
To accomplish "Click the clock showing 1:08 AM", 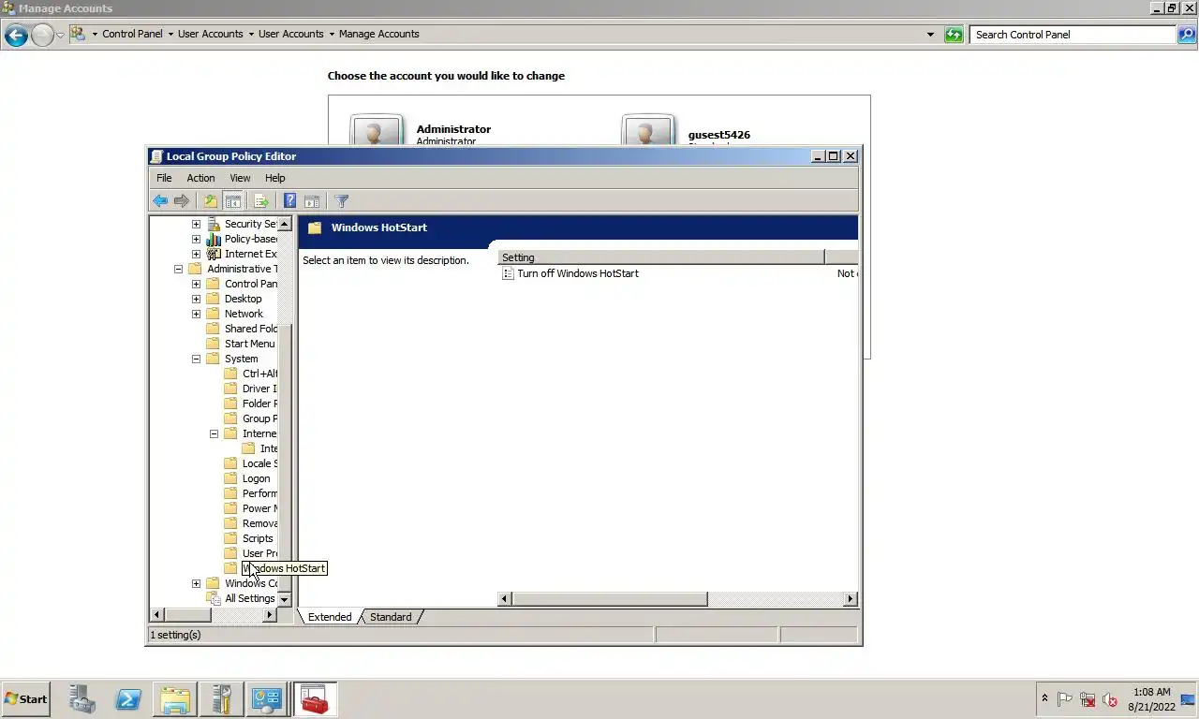I will tap(1151, 692).
